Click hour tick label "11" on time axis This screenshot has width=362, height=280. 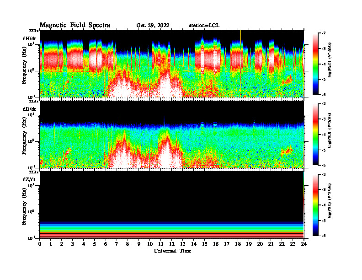coord(161,244)
